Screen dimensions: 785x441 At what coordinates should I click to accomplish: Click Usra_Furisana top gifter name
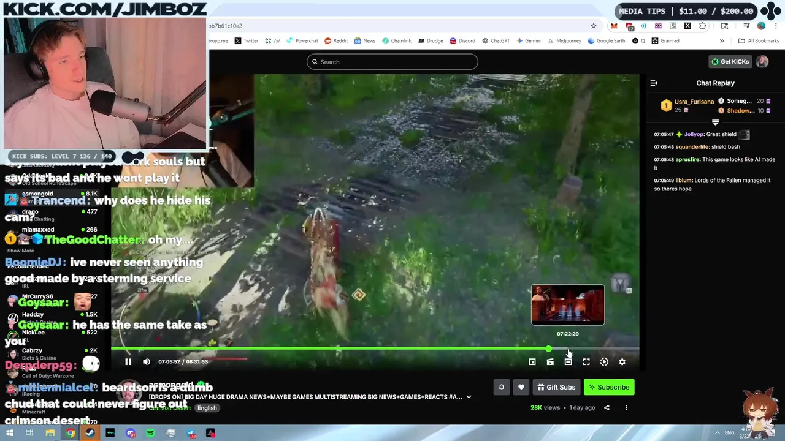coord(694,102)
